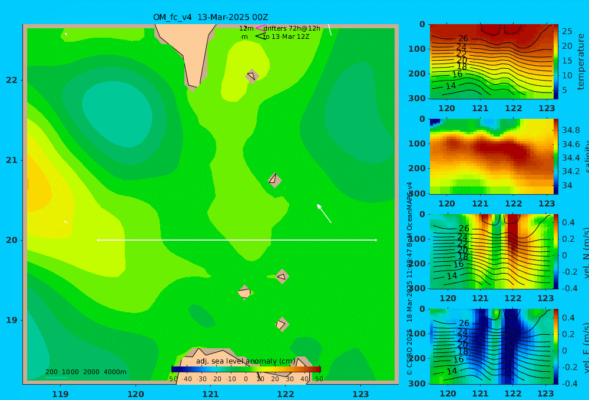Select the island marker near 22N east of Taiwan
This screenshot has height=400, width=589.
pos(252,76)
